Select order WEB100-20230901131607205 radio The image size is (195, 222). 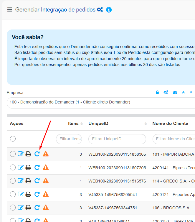click(13, 167)
